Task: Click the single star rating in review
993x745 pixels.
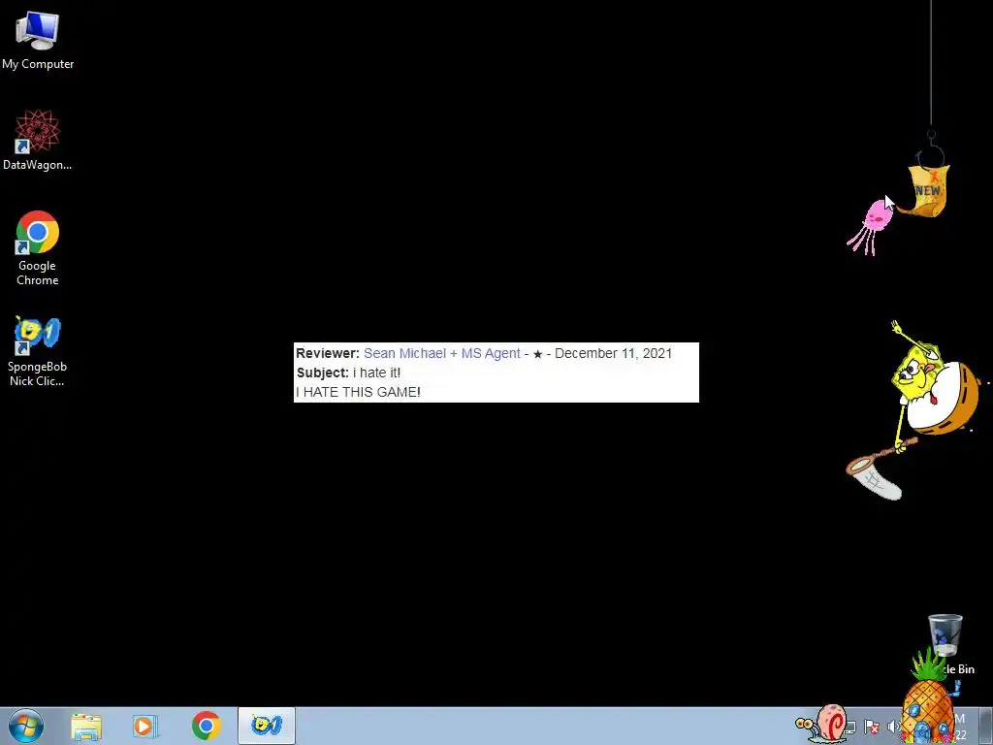Action: 537,354
